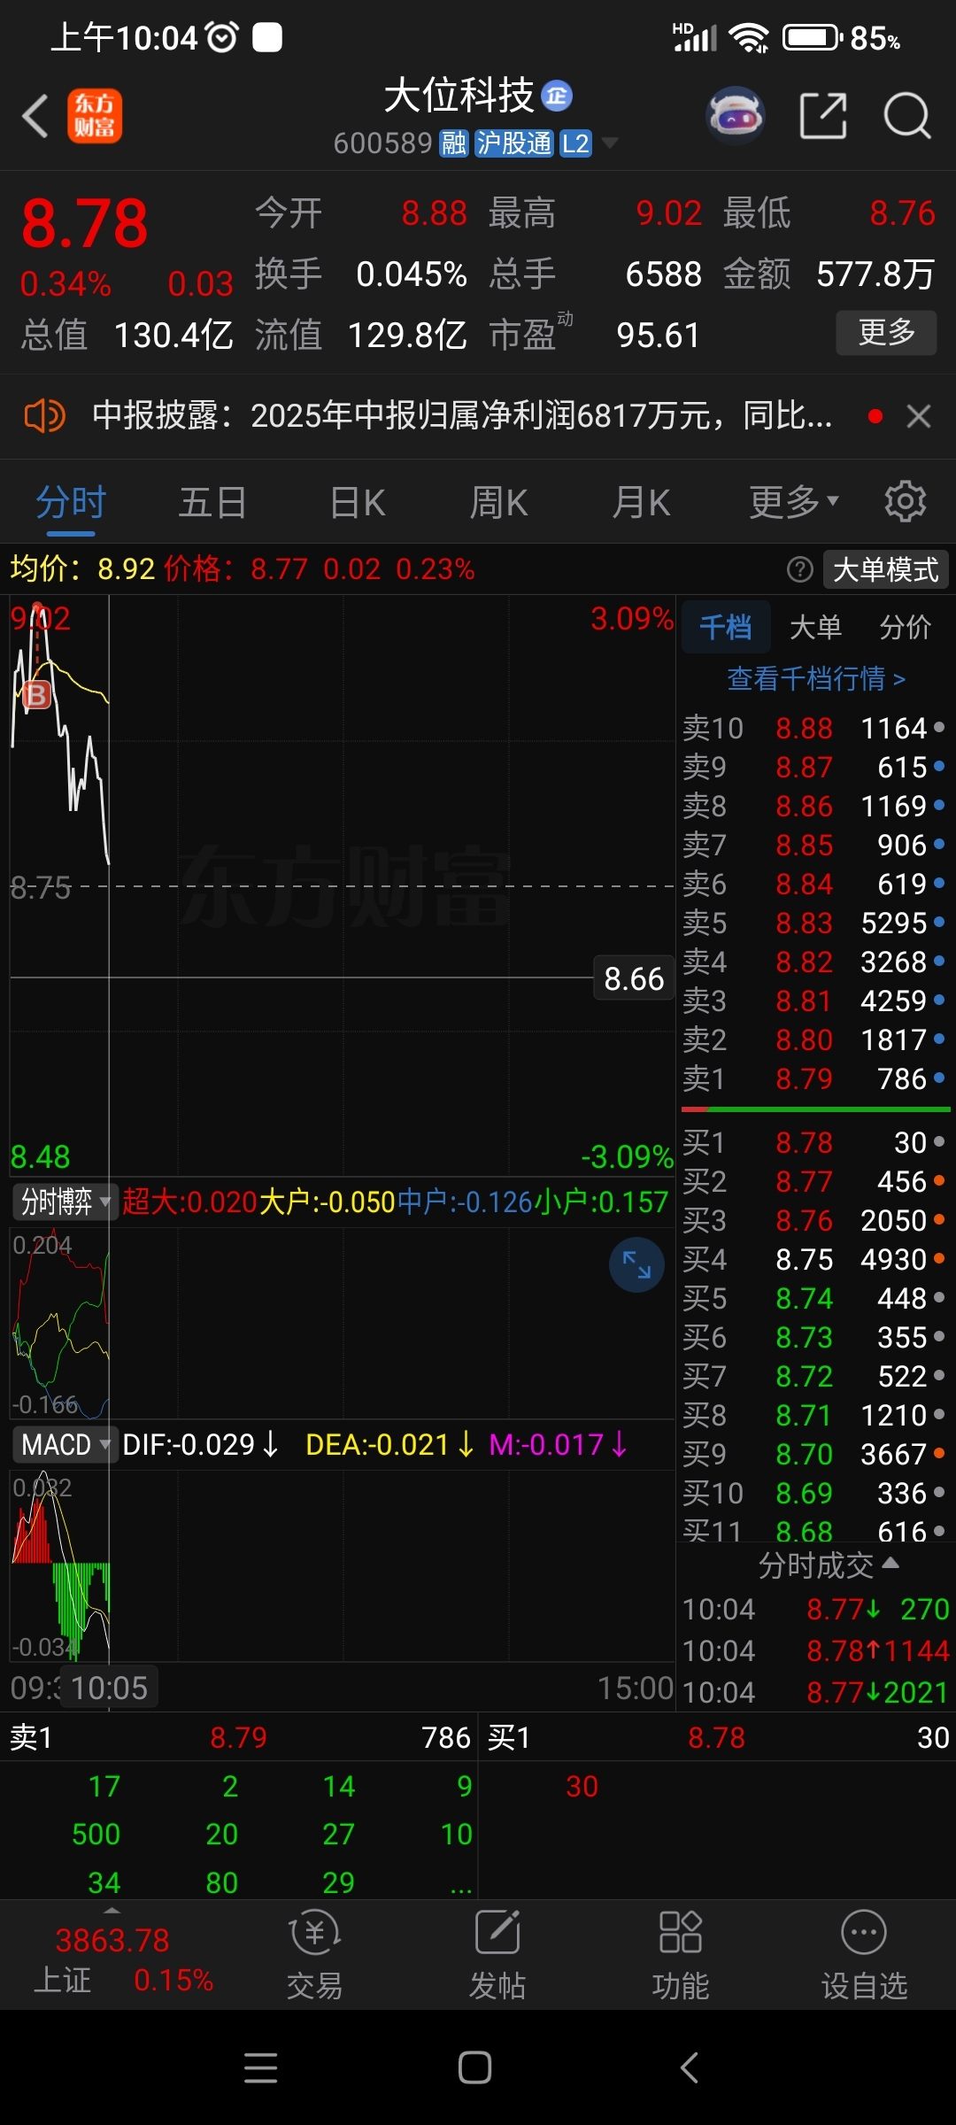Tap the dot beside 卖3 4259
This screenshot has width=956, height=2125.
coord(939,1001)
